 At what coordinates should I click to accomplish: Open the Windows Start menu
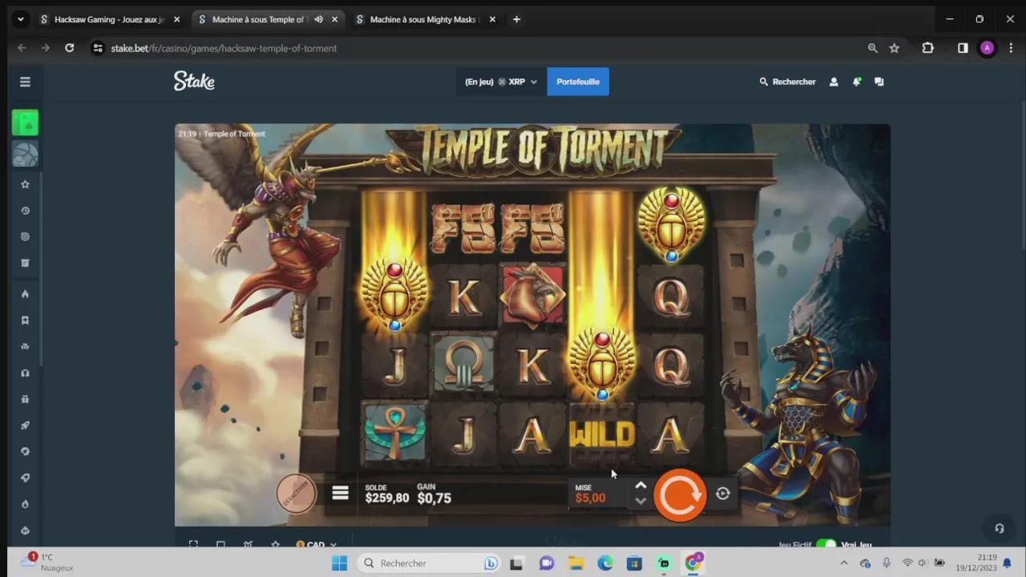pos(339,563)
